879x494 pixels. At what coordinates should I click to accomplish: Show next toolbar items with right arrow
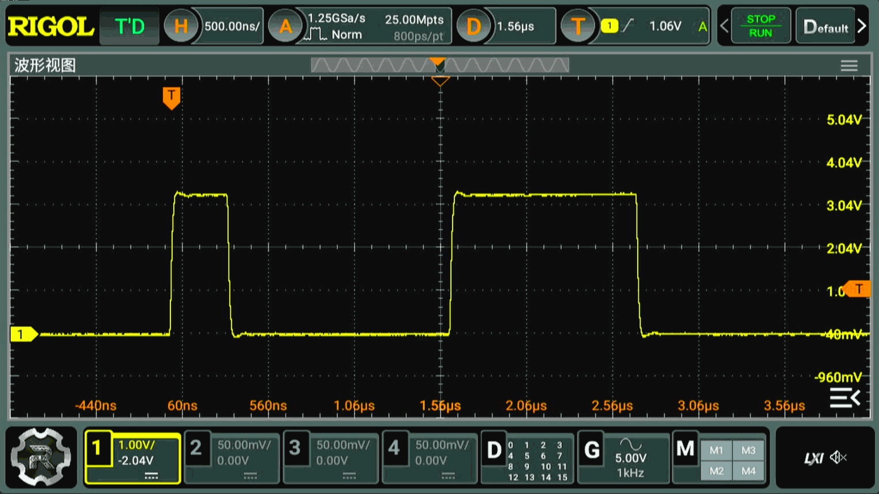pyautogui.click(x=862, y=26)
